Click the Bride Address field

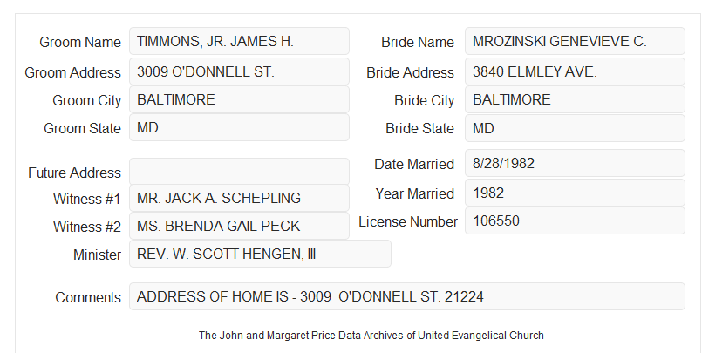(575, 71)
